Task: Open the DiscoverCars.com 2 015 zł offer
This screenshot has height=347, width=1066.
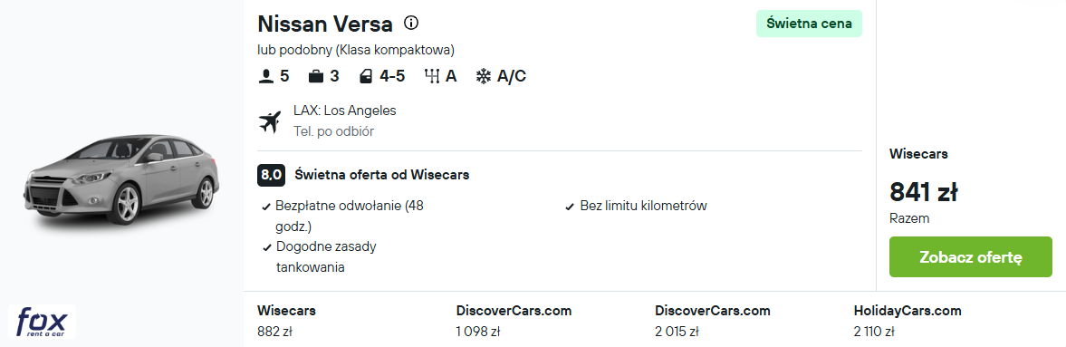Action: click(713, 321)
